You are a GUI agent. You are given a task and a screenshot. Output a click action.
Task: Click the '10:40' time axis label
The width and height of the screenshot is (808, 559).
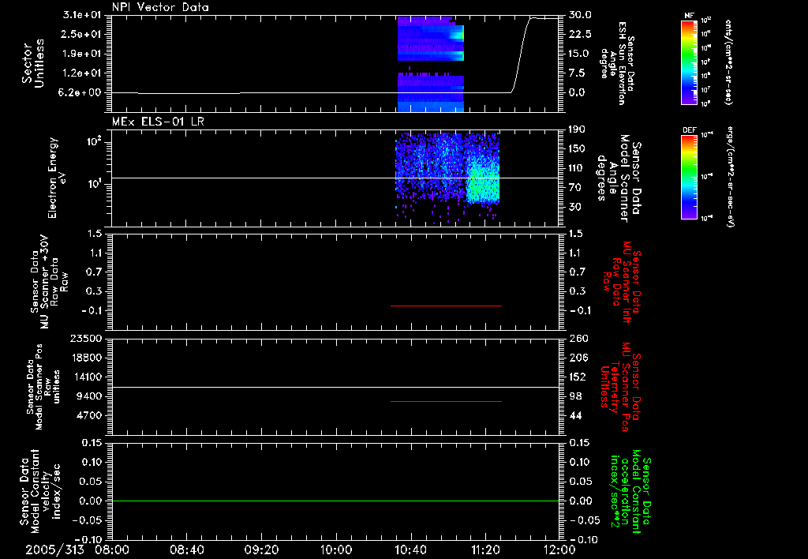pos(410,550)
